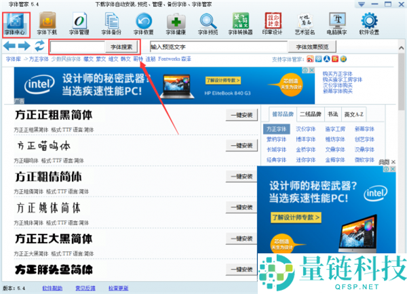Switch to the 书法 tab
Screen dimensions: 407x294
click(333, 114)
